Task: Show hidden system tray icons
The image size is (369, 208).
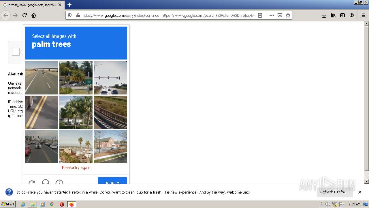Action: (321, 204)
